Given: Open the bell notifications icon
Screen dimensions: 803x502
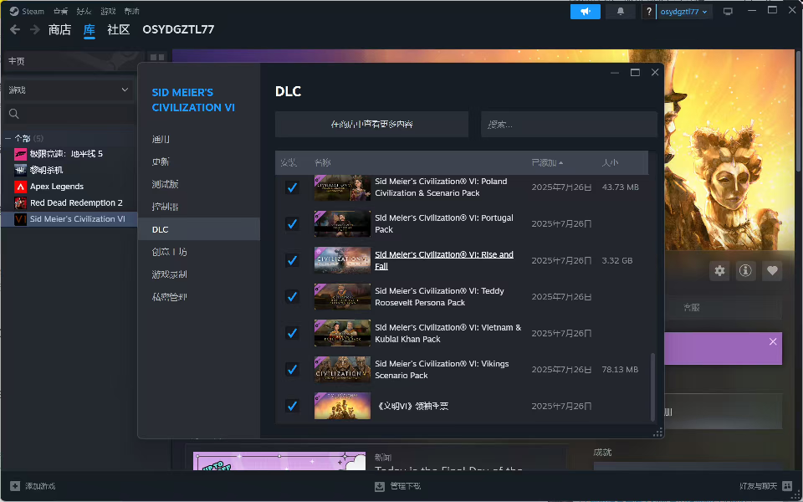Looking at the screenshot, I should [620, 11].
